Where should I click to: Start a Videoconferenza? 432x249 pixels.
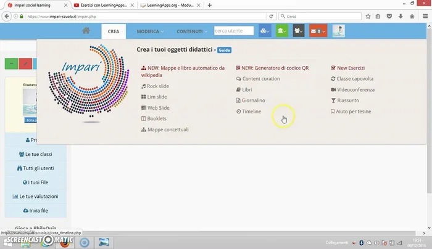point(352,90)
